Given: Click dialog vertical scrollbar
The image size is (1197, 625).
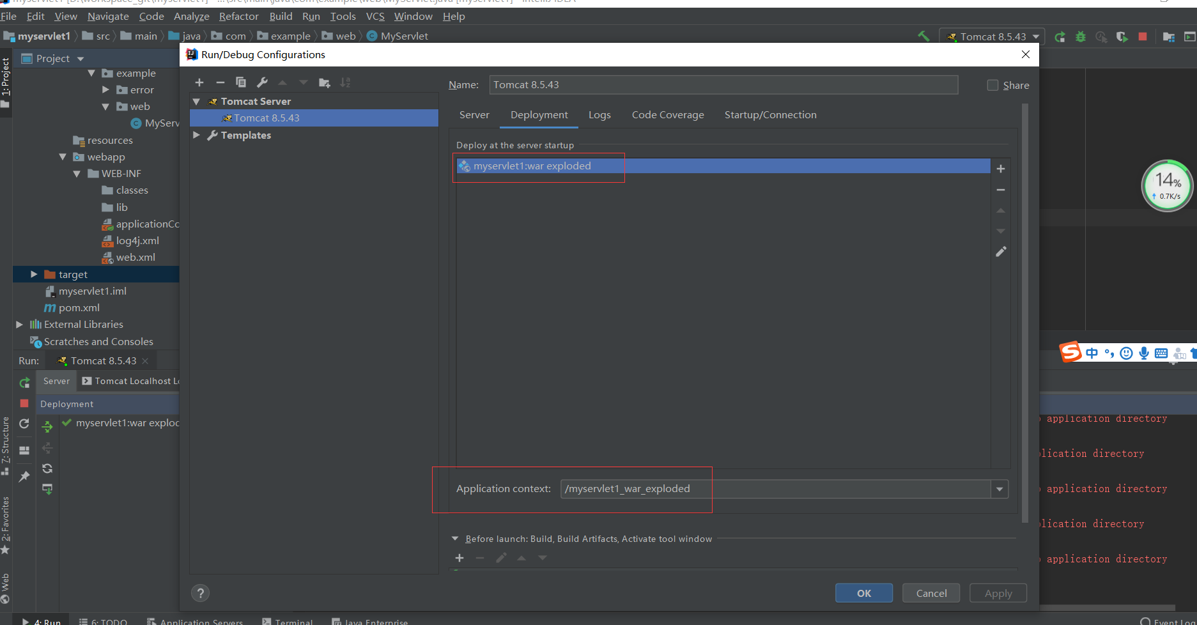Looking at the screenshot, I should point(1025,313).
